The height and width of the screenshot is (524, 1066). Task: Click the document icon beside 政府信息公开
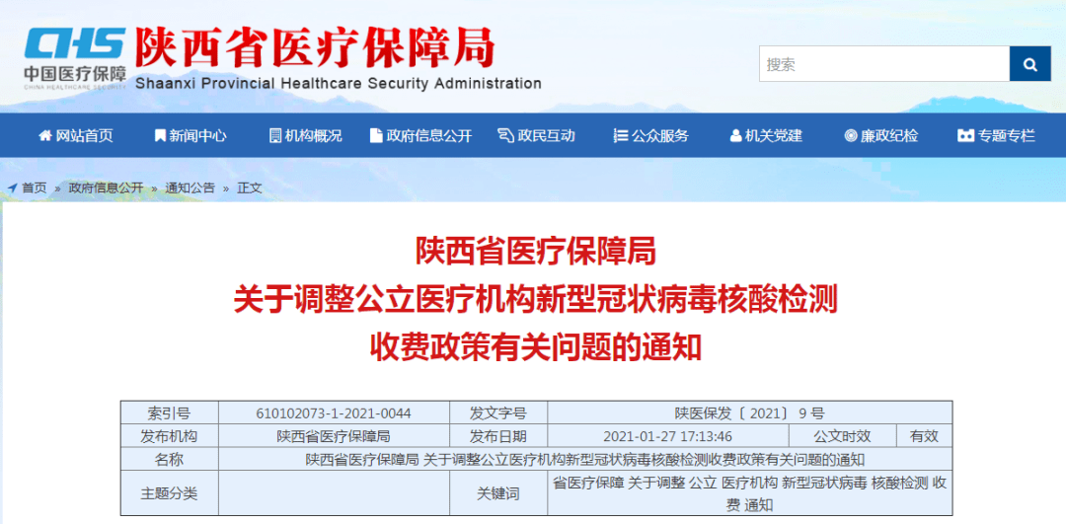(x=376, y=136)
